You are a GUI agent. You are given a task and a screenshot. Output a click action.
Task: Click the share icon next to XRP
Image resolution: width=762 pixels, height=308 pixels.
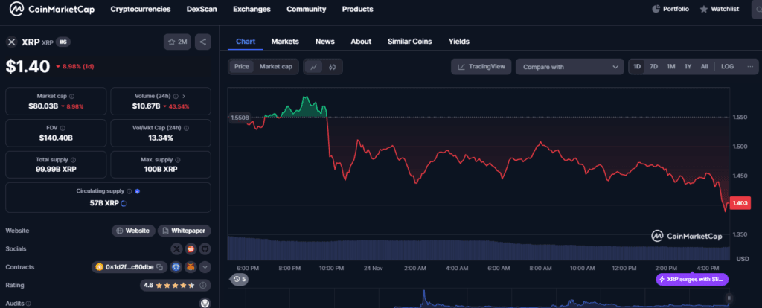pyautogui.click(x=203, y=42)
